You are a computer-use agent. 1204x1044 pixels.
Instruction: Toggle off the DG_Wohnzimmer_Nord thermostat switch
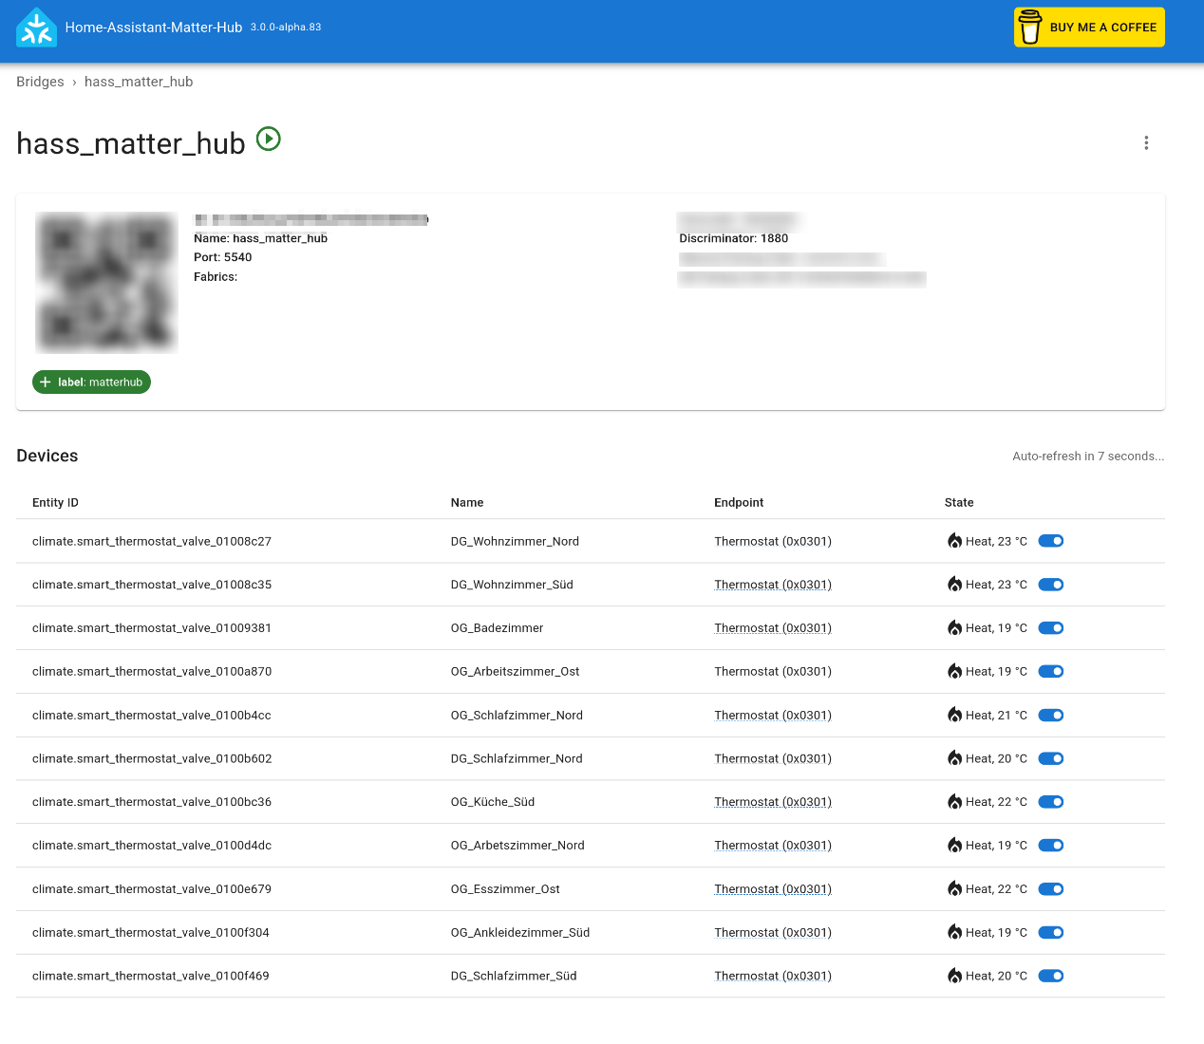click(1050, 541)
